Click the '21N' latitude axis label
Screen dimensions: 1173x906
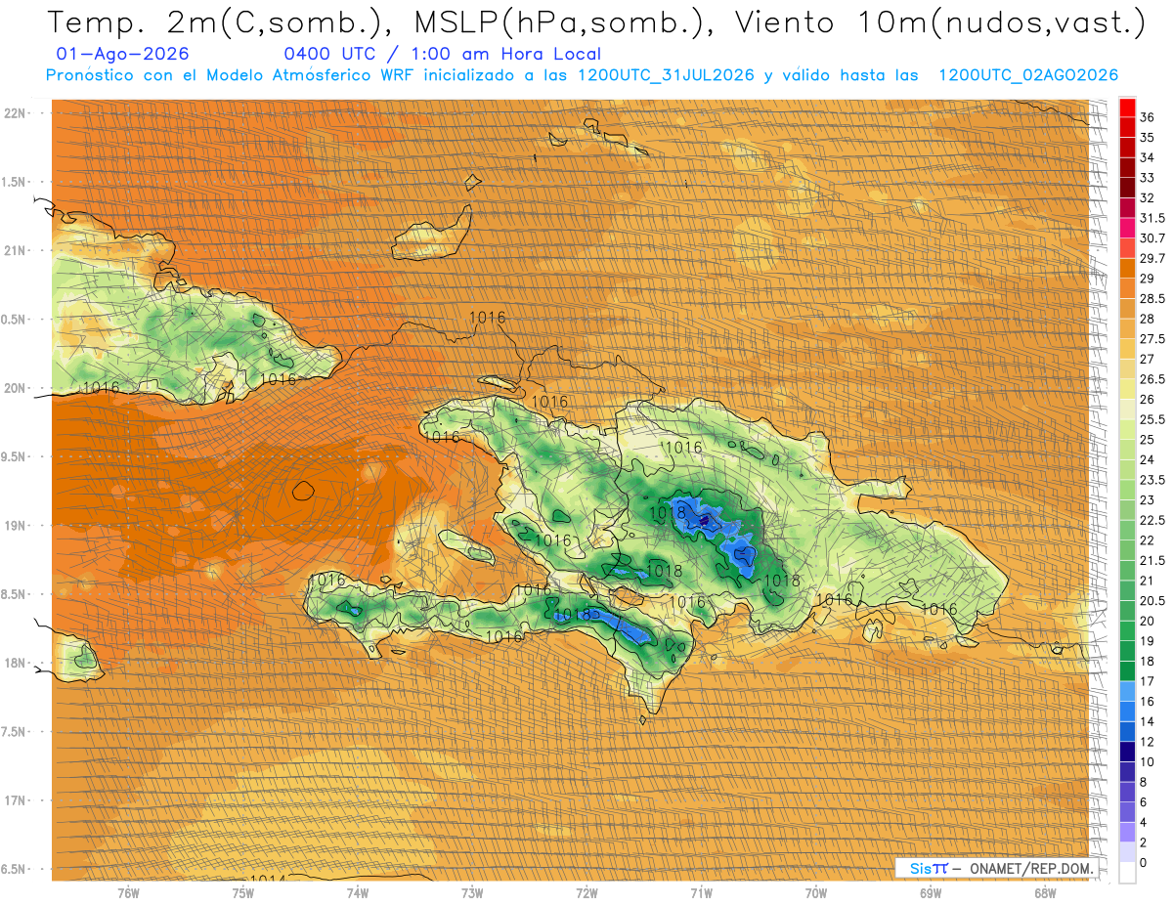point(15,250)
